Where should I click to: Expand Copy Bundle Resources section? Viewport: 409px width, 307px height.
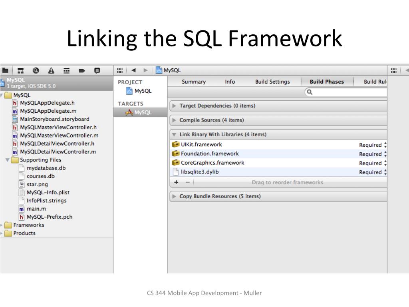tap(174, 196)
